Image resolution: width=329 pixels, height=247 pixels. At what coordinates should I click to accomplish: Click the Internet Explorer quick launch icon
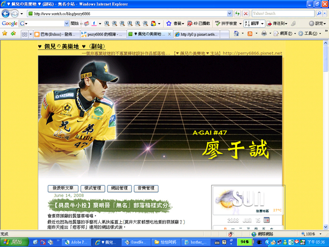pyautogui.click(x=35, y=242)
